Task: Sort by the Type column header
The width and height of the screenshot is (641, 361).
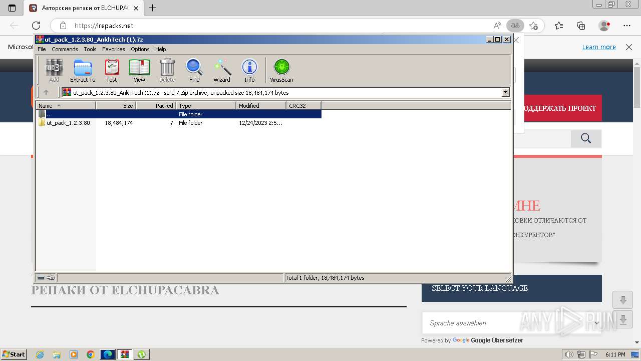Action: tap(206, 105)
